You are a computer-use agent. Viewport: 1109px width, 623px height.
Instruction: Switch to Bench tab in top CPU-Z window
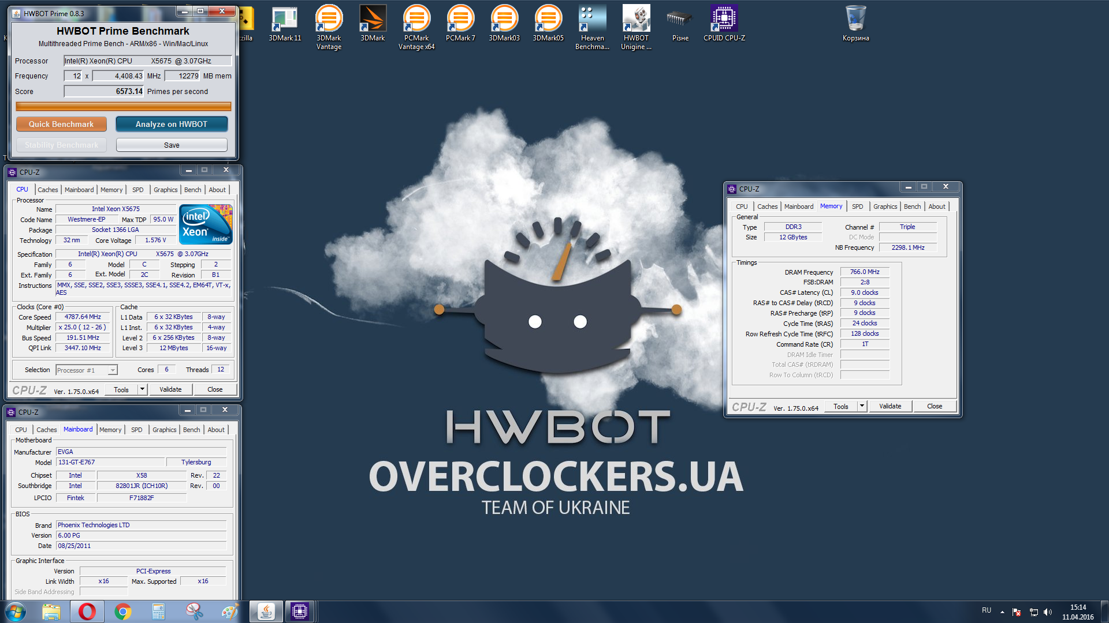pyautogui.click(x=193, y=190)
